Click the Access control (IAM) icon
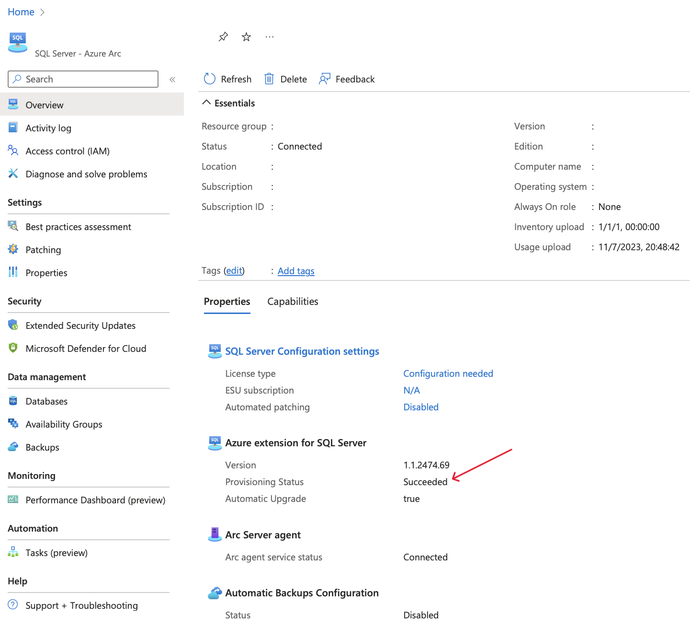Screen dimensions: 690x639 click(x=13, y=150)
